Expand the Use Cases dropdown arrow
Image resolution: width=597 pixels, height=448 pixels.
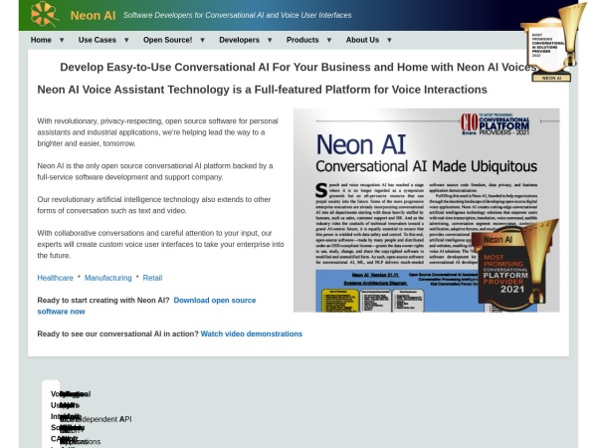[126, 40]
